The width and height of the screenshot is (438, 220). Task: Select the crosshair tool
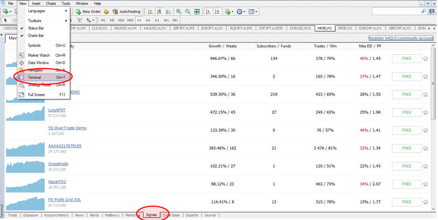pos(15,20)
